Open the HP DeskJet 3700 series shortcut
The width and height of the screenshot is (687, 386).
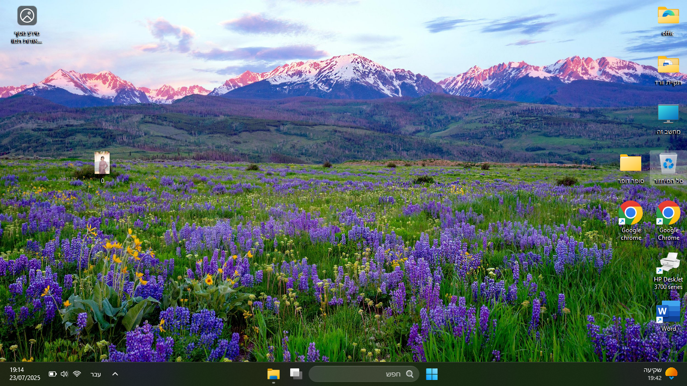(x=668, y=265)
